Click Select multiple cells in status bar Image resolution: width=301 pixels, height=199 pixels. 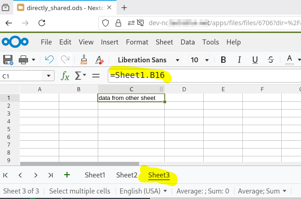[79, 191]
